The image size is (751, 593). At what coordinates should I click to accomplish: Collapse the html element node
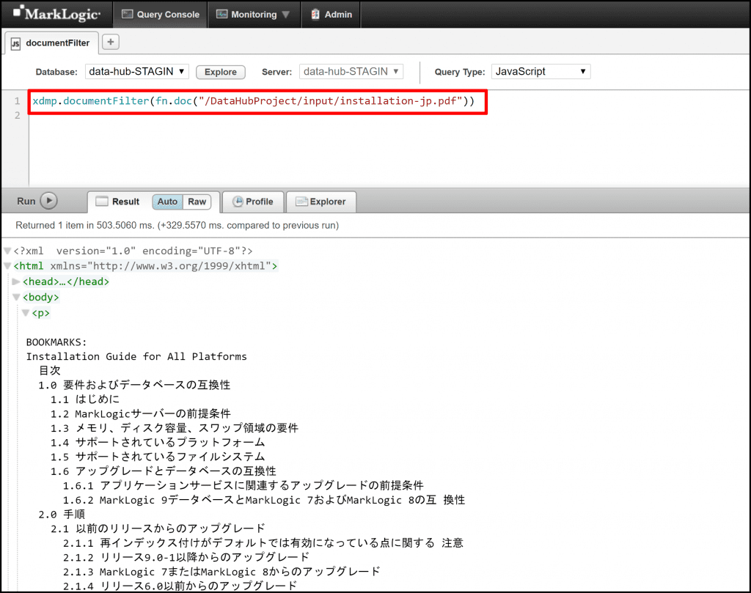point(7,265)
